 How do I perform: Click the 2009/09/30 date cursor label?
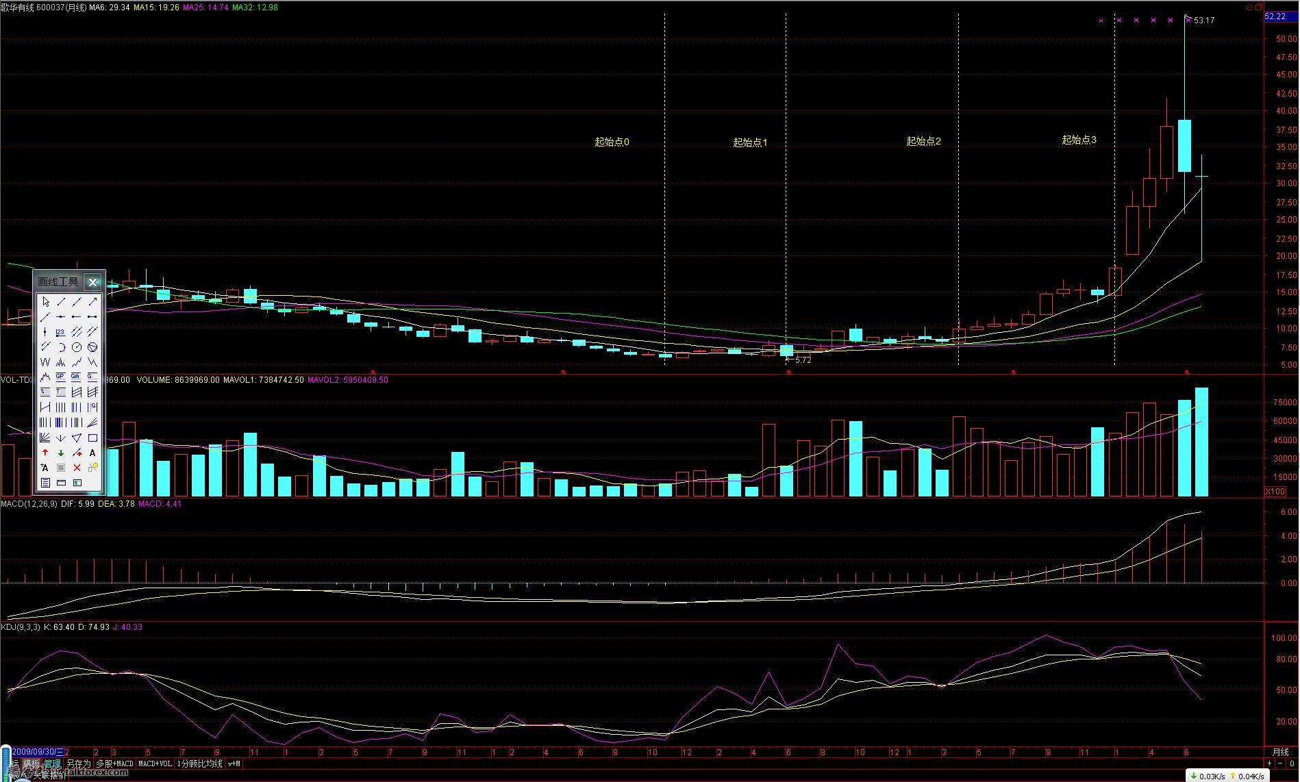coord(38,752)
